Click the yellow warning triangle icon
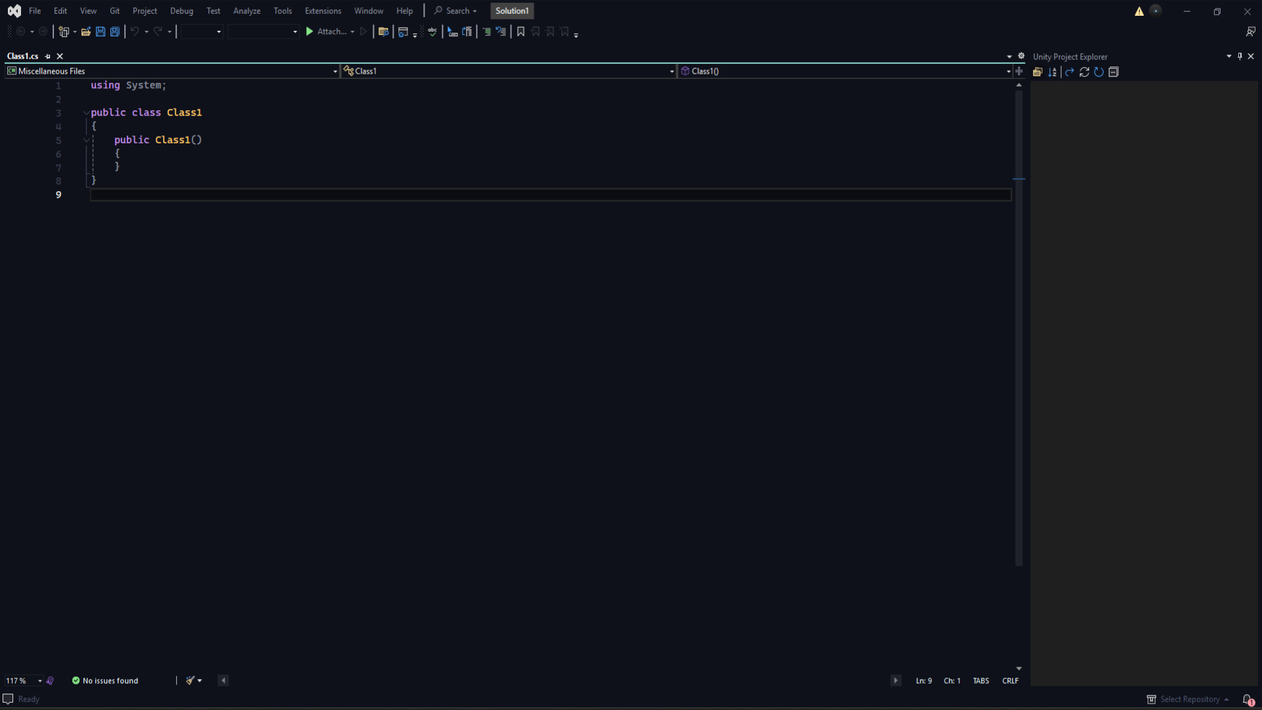 [1139, 11]
